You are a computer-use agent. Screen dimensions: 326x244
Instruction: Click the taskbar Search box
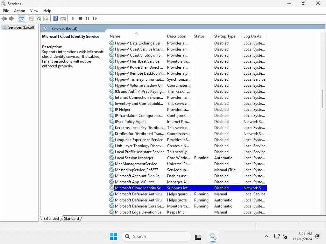point(156,236)
